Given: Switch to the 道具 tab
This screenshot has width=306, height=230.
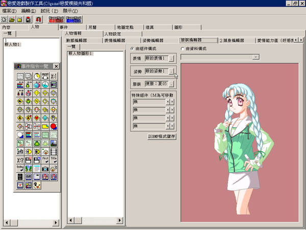Looking at the screenshot, I should pos(158,28).
